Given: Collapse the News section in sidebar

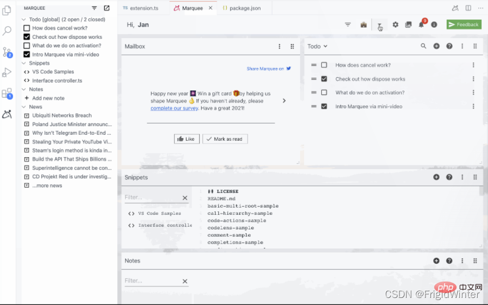Looking at the screenshot, I should [24, 107].
